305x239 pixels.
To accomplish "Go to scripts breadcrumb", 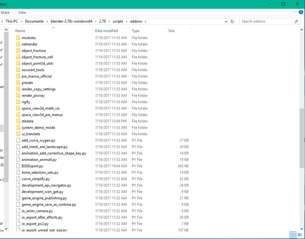I will click(x=118, y=21).
